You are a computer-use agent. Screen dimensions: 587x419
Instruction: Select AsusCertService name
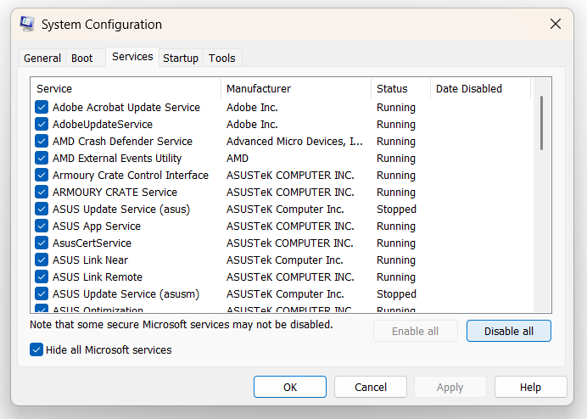pyautogui.click(x=92, y=243)
